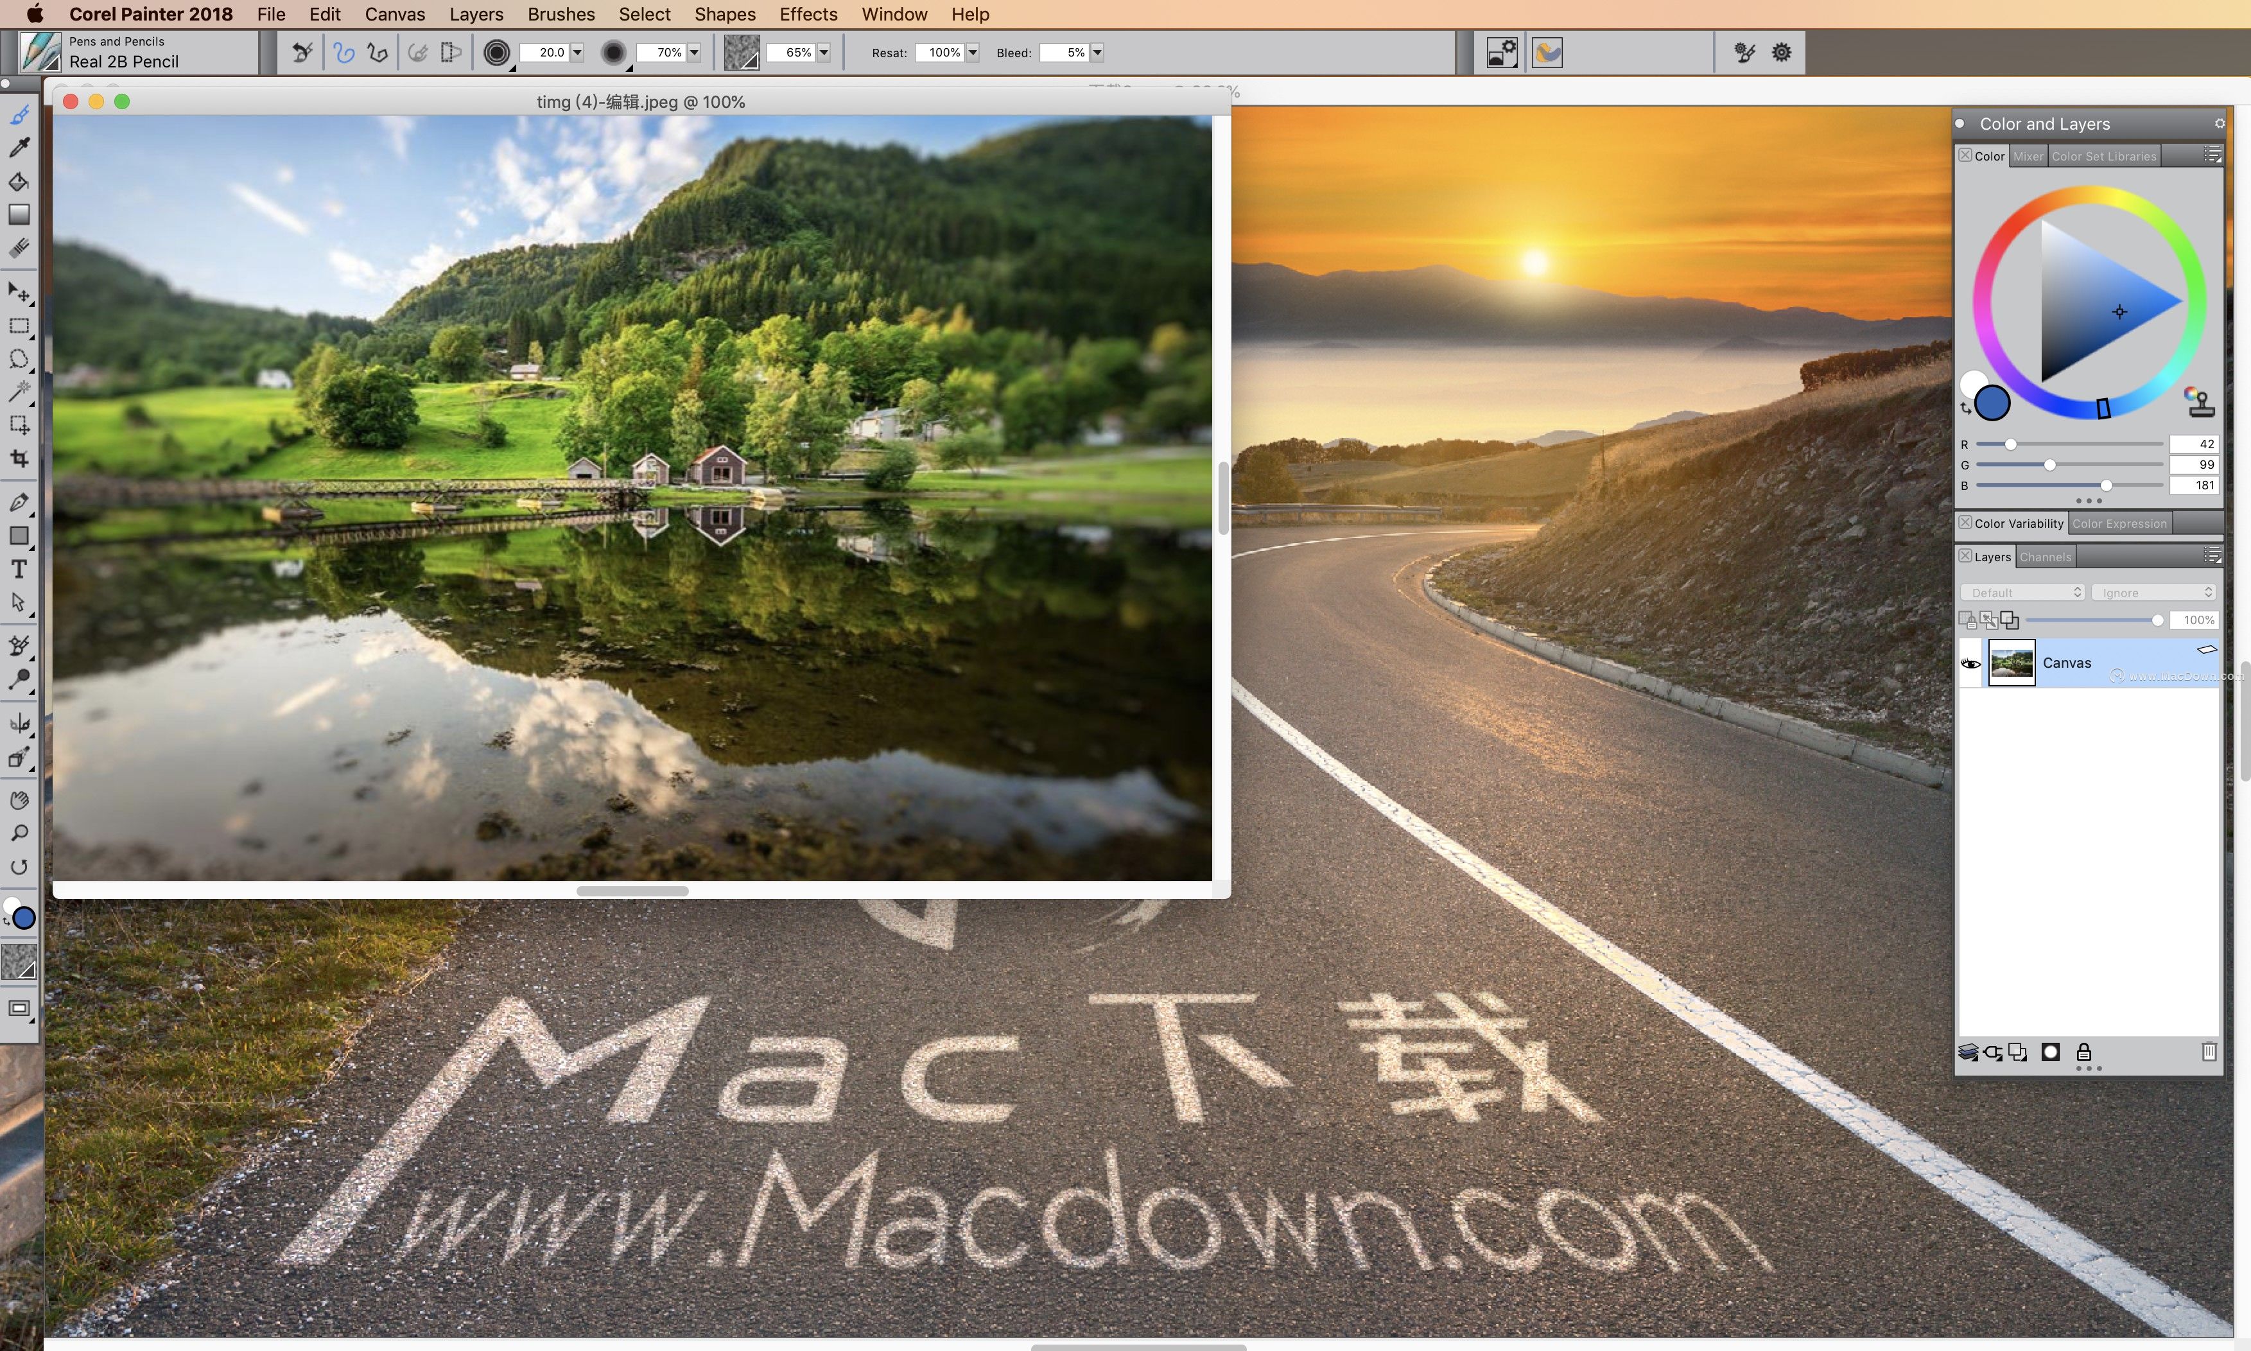Open the Effects menu
The width and height of the screenshot is (2251, 1351).
click(x=808, y=13)
